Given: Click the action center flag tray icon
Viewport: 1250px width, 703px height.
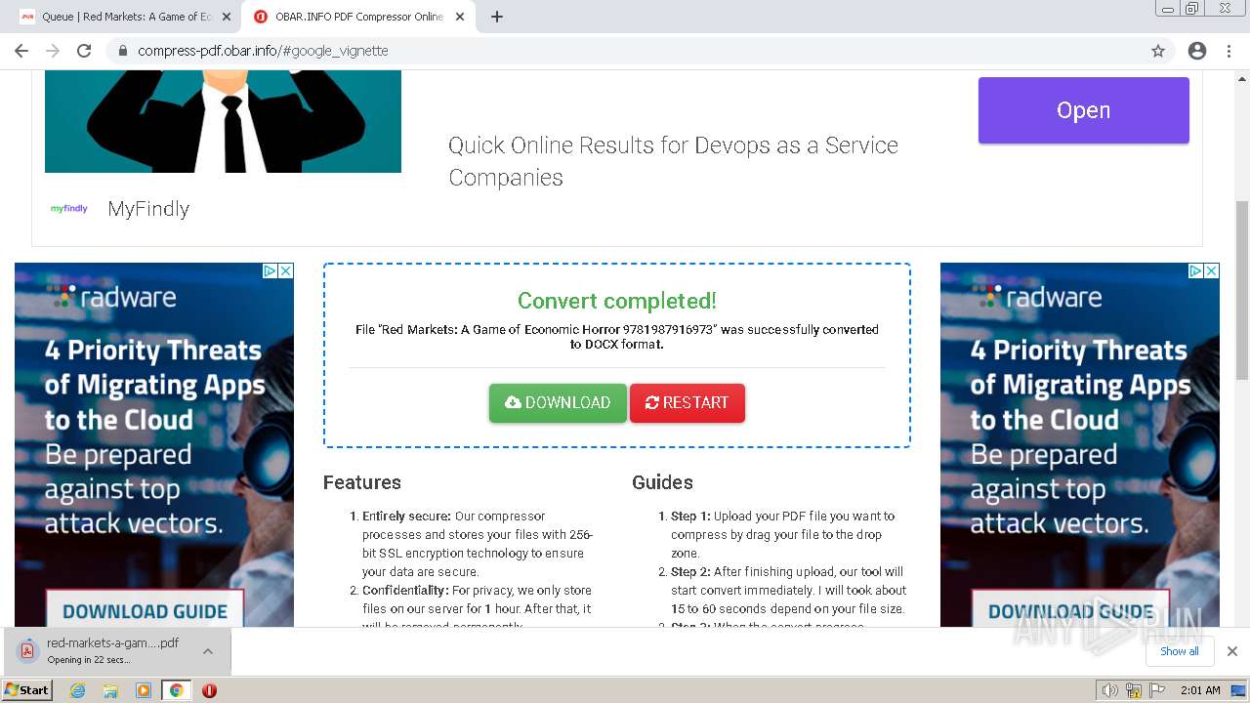Looking at the screenshot, I should point(1157,690).
